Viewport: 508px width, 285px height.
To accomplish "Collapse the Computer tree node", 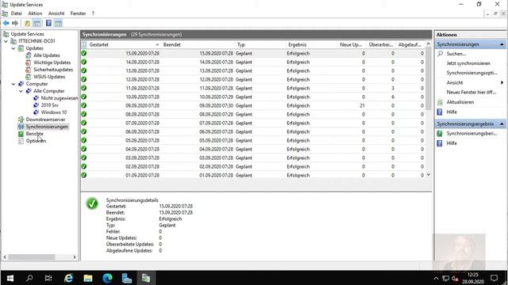I will [13, 84].
